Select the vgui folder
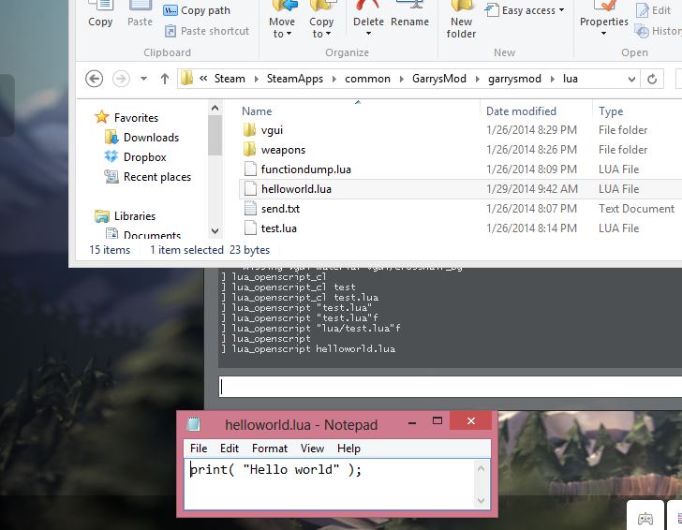682x530 pixels. (272, 130)
